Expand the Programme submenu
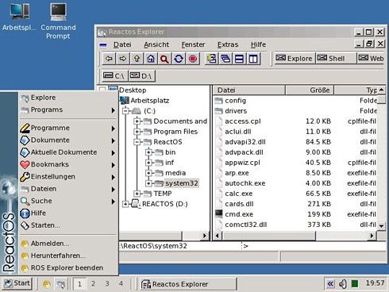This screenshot has height=292, width=389. click(x=68, y=128)
